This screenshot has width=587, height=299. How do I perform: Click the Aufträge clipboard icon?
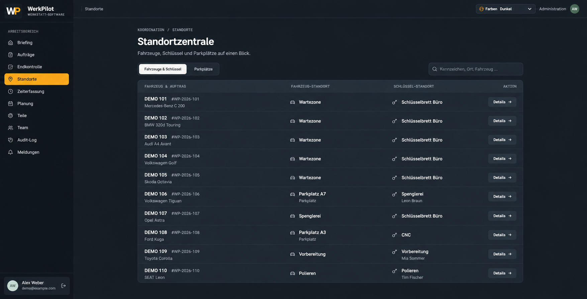click(x=10, y=55)
